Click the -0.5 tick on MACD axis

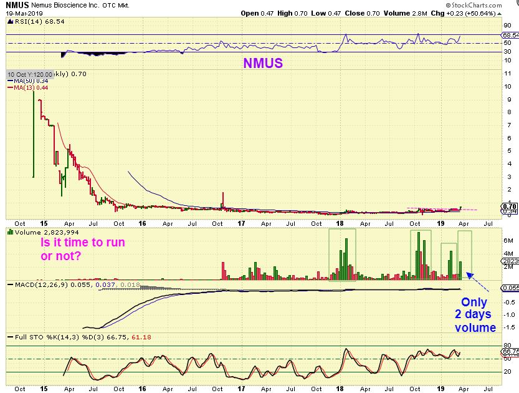coord(510,302)
